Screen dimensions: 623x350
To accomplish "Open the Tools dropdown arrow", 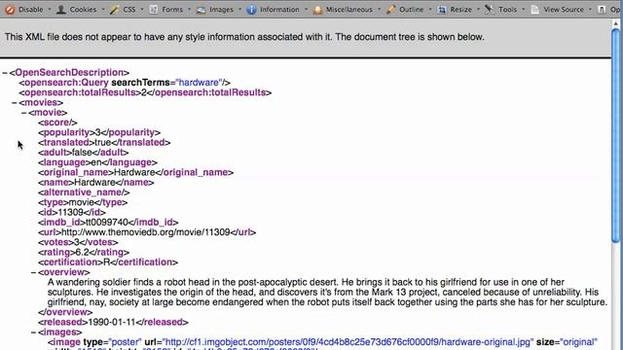I will [524, 9].
